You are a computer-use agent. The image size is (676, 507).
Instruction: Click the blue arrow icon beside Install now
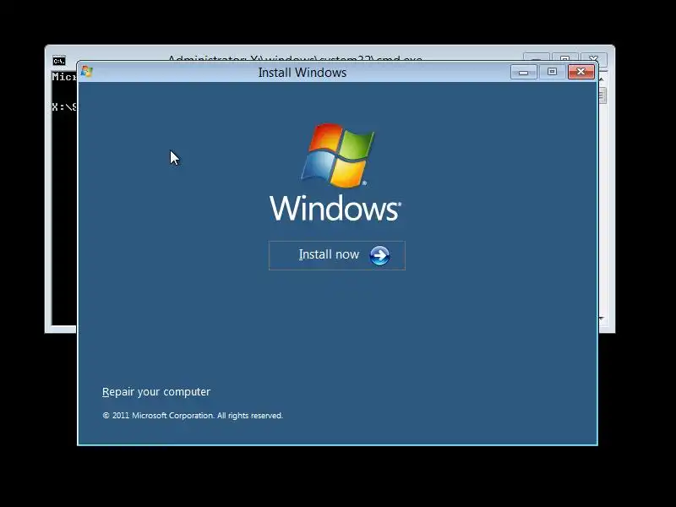pyautogui.click(x=379, y=256)
